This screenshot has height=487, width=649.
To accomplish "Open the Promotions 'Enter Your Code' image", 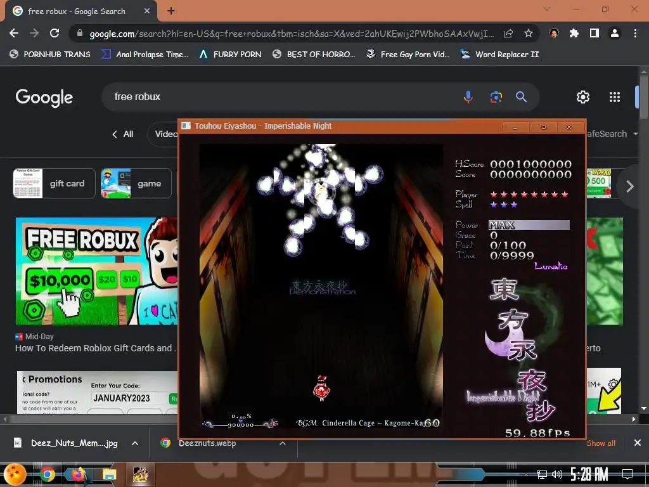I will 98,392.
